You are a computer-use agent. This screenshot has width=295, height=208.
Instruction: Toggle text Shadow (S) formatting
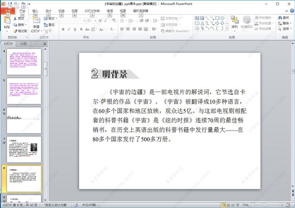pos(81,29)
